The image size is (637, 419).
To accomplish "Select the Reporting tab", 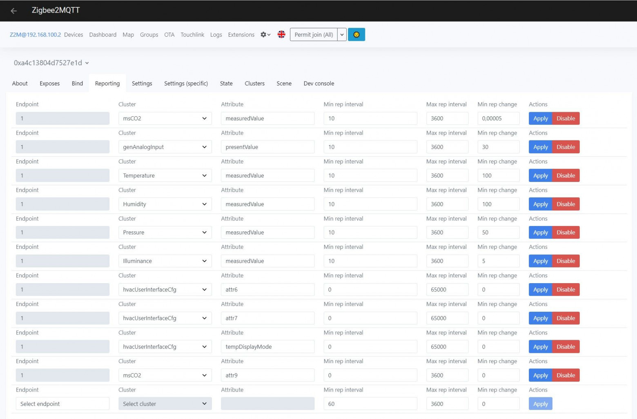I will (107, 84).
